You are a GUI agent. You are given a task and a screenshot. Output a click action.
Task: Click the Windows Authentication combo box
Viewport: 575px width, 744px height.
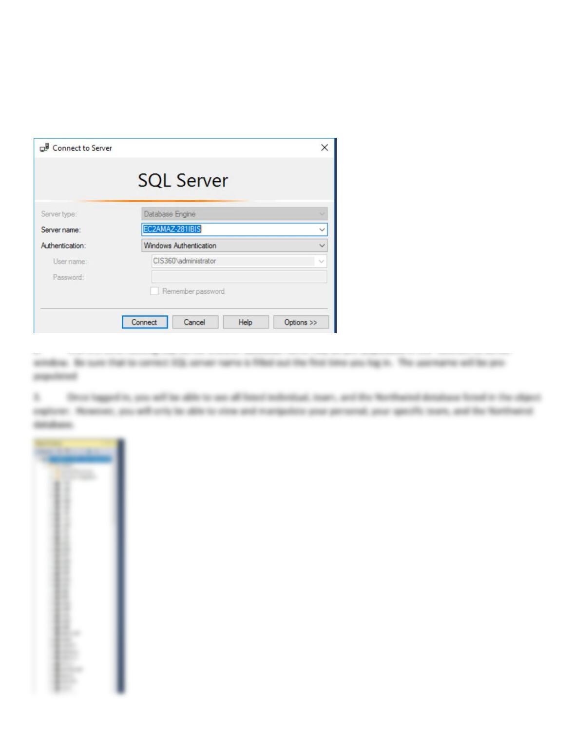[234, 246]
